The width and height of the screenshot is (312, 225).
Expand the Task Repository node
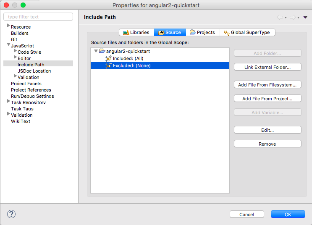click(x=8, y=102)
